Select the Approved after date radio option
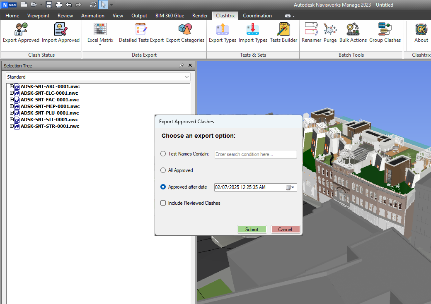 click(163, 187)
